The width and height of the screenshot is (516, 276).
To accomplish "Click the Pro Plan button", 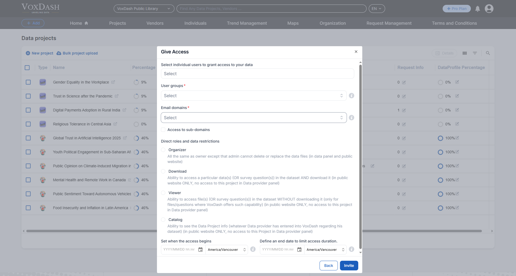I will click(x=457, y=9).
